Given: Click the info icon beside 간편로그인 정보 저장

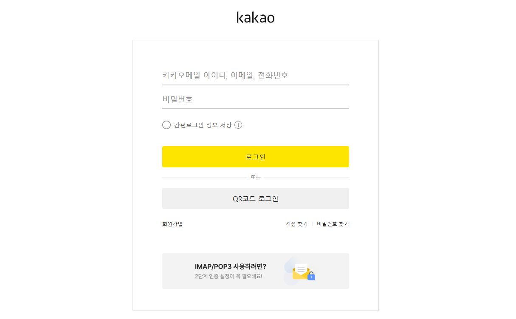Looking at the screenshot, I should pos(238,125).
